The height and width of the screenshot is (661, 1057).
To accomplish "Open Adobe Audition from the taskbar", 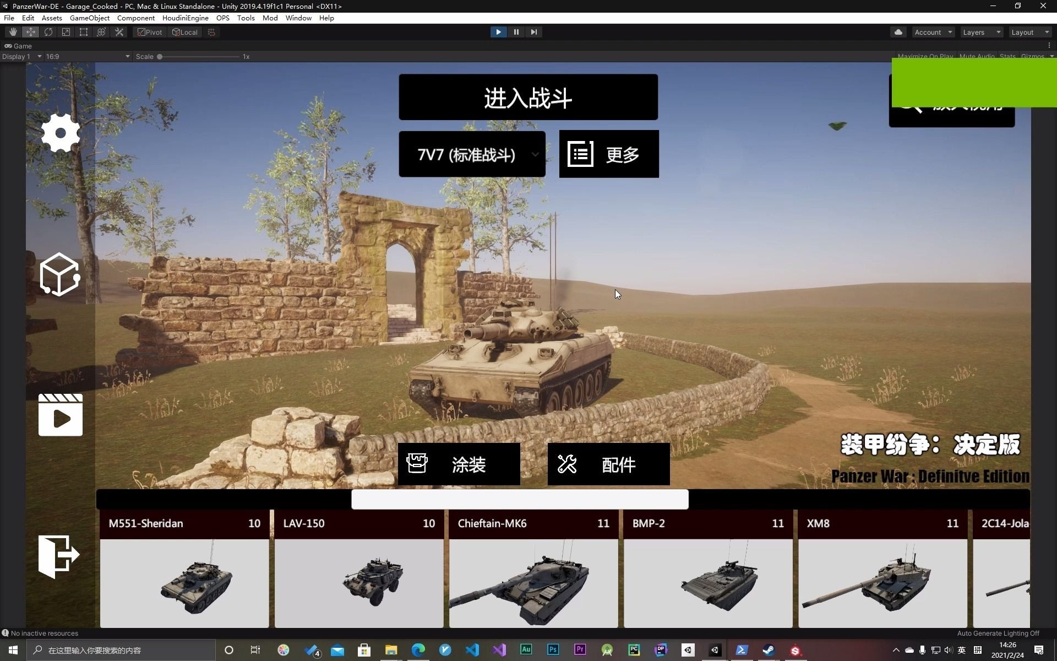I will tap(526, 650).
